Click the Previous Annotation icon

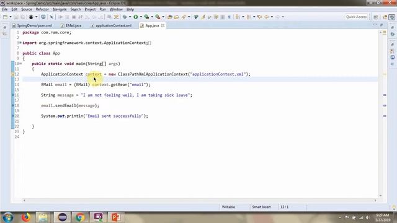coord(249,17)
